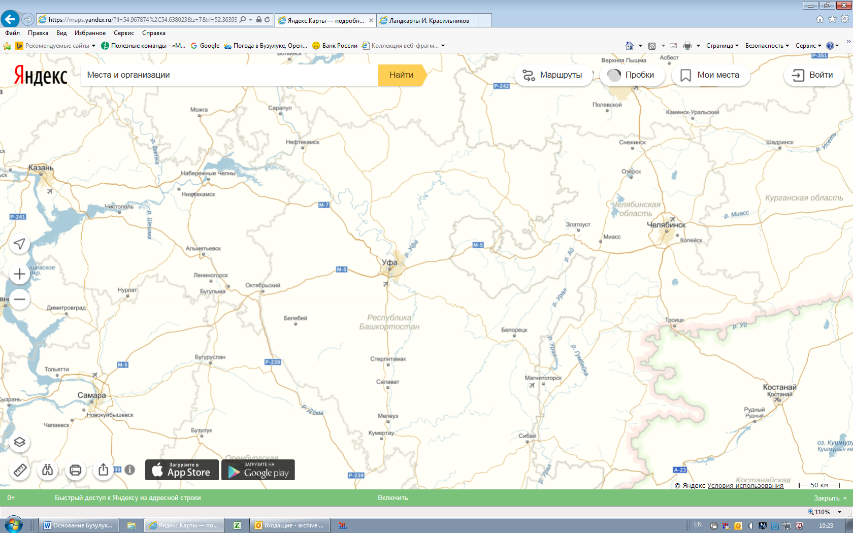Open Входящие - archive taskbar window
This screenshot has width=853, height=533.
(289, 525)
